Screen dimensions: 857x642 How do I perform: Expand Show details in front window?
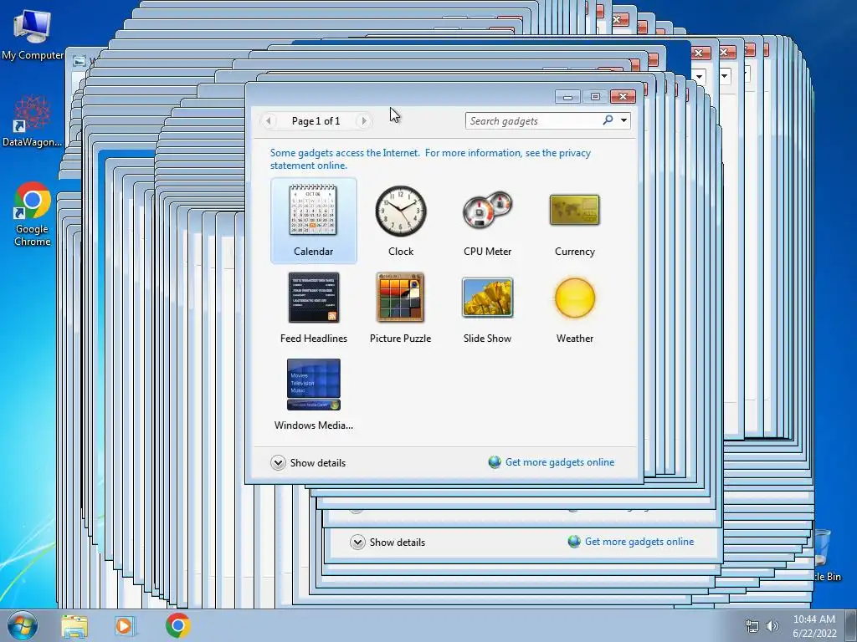tap(308, 463)
